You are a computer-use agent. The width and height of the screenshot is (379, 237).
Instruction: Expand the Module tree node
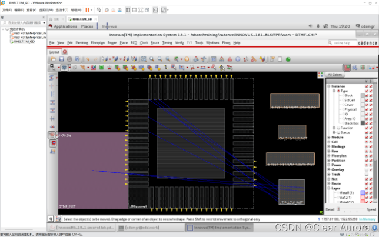(329, 137)
